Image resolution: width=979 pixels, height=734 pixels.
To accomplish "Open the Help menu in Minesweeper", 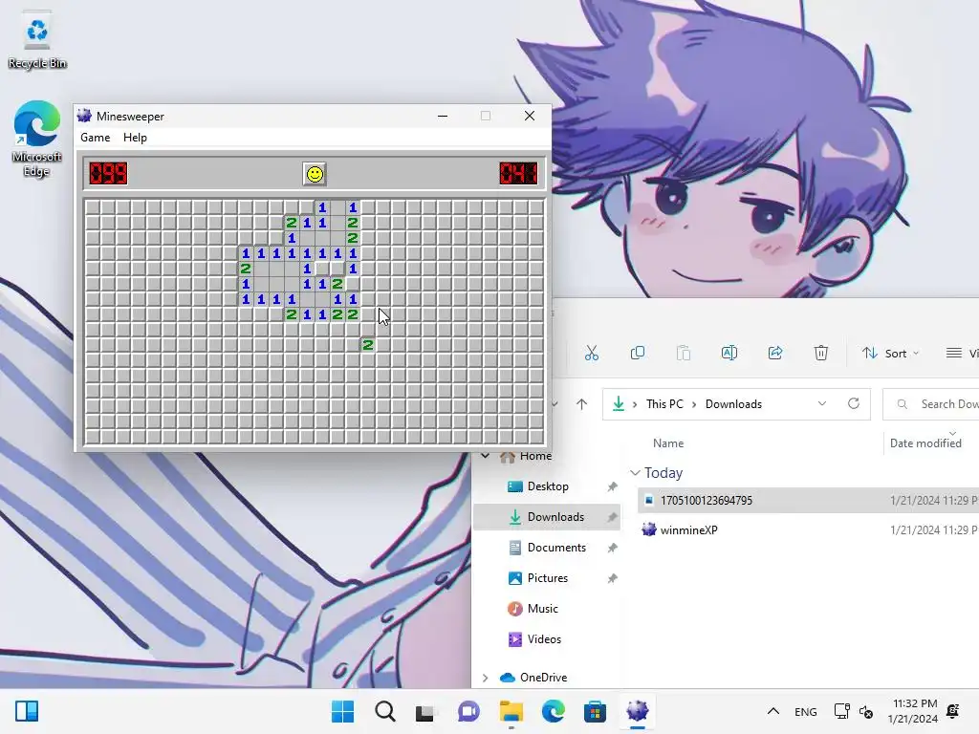I will 135,138.
